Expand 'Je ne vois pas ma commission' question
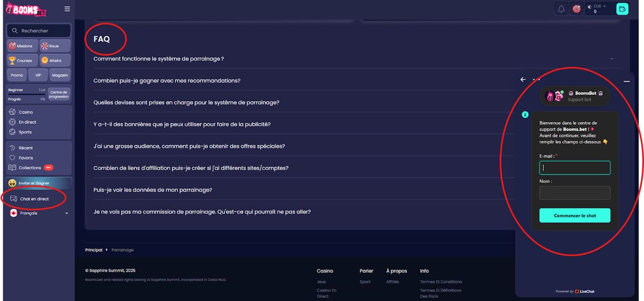The height and width of the screenshot is (301, 644). tap(202, 212)
